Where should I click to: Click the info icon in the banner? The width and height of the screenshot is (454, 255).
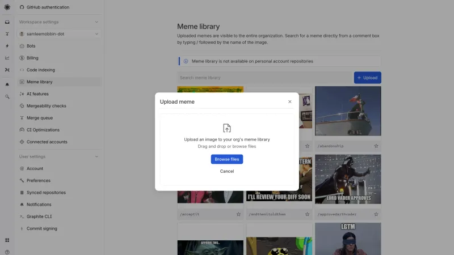[x=186, y=61]
